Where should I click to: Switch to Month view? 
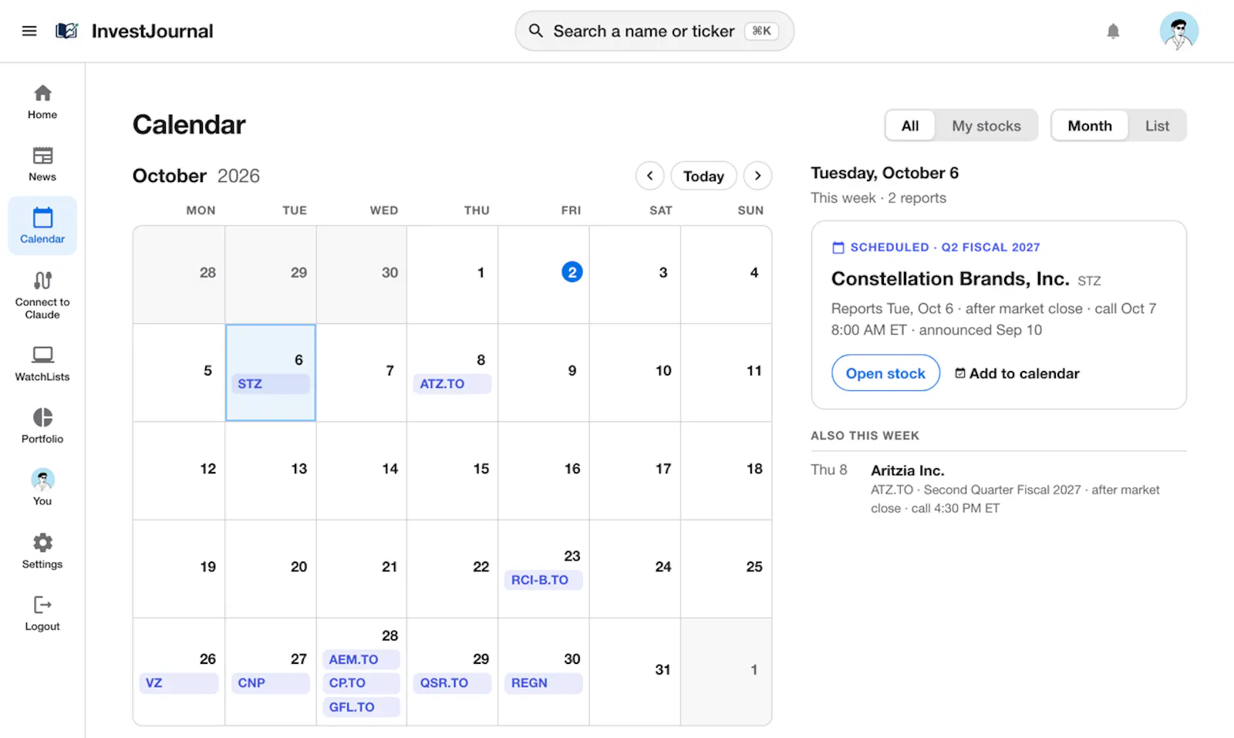pos(1090,126)
